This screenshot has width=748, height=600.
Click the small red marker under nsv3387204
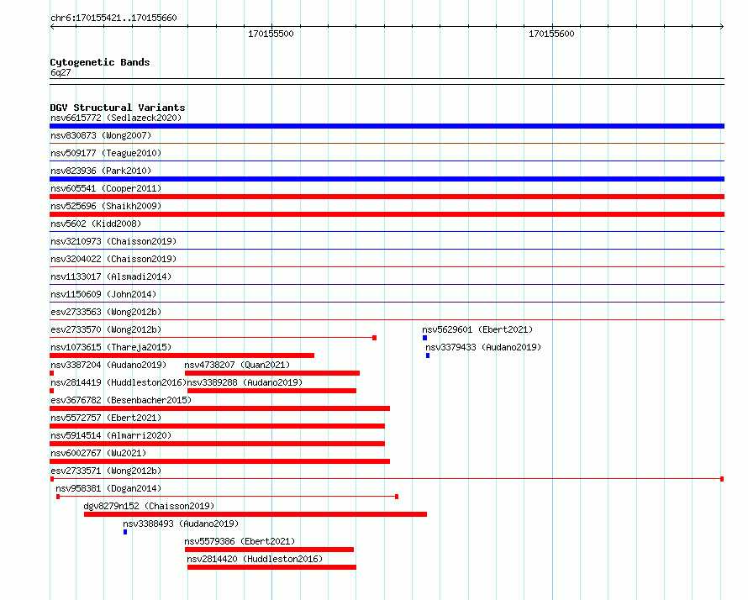click(x=51, y=373)
